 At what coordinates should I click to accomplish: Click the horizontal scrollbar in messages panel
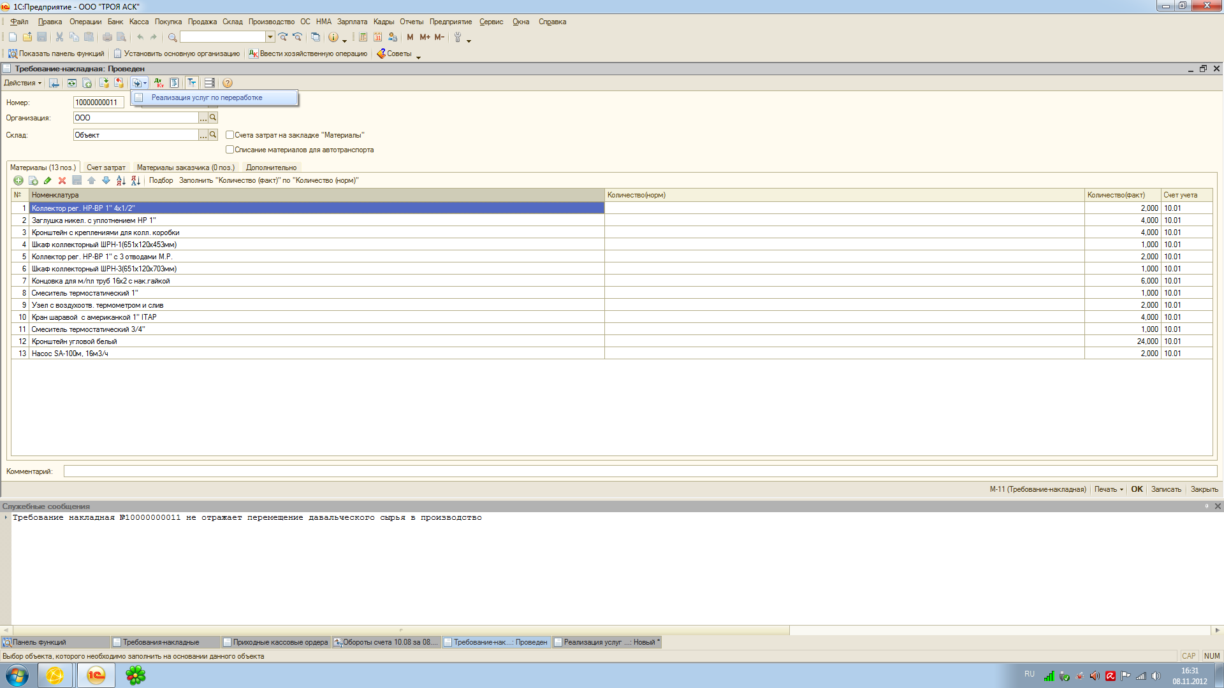pyautogui.click(x=400, y=630)
